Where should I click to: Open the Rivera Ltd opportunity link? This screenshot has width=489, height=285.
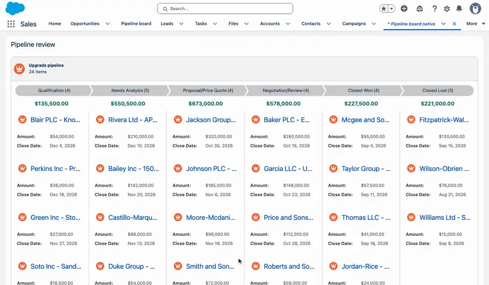click(133, 120)
